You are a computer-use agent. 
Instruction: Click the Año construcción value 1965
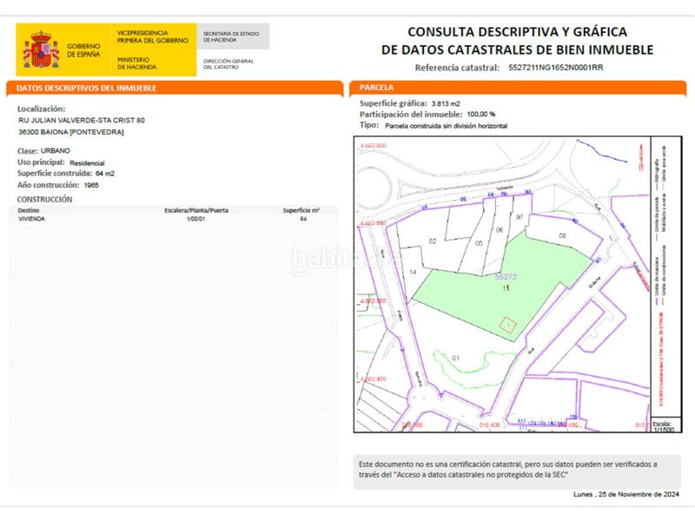coord(91,185)
